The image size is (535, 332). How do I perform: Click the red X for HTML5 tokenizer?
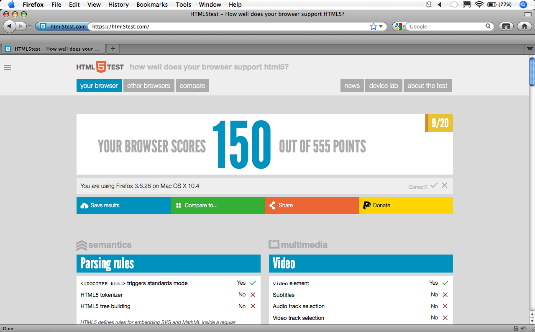point(253,295)
